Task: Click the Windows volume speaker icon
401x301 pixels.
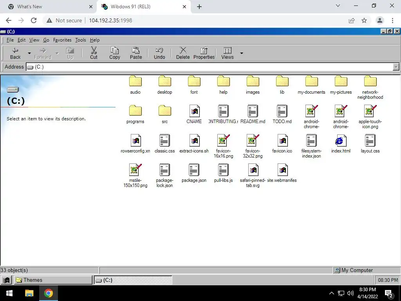Action: coord(350,293)
